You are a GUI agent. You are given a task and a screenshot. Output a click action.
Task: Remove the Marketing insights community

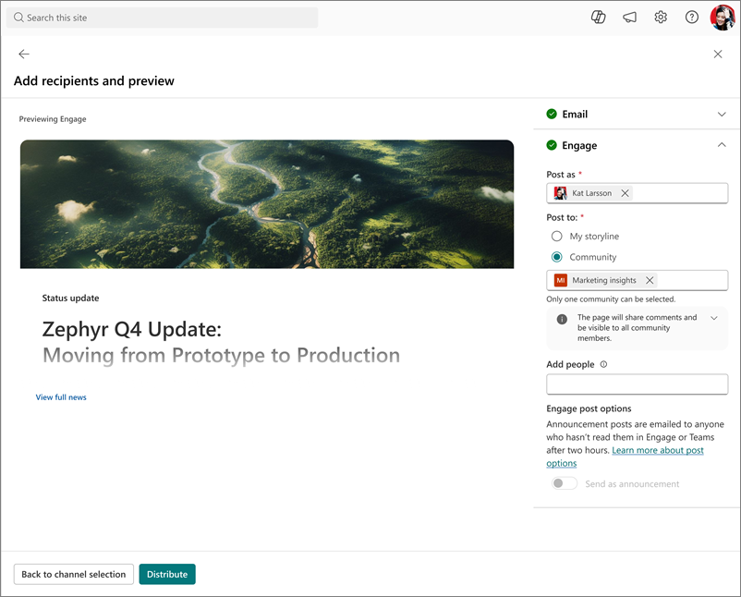(650, 280)
